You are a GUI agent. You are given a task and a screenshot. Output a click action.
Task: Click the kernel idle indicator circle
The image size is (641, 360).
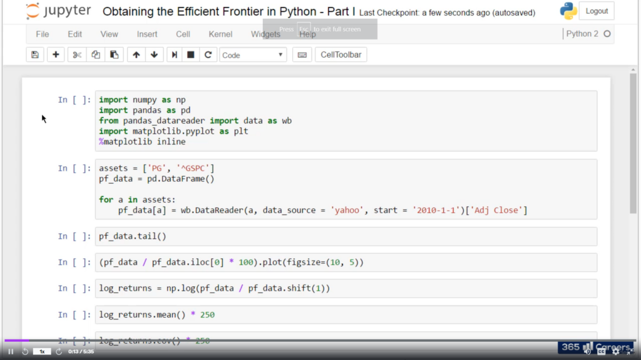607,34
